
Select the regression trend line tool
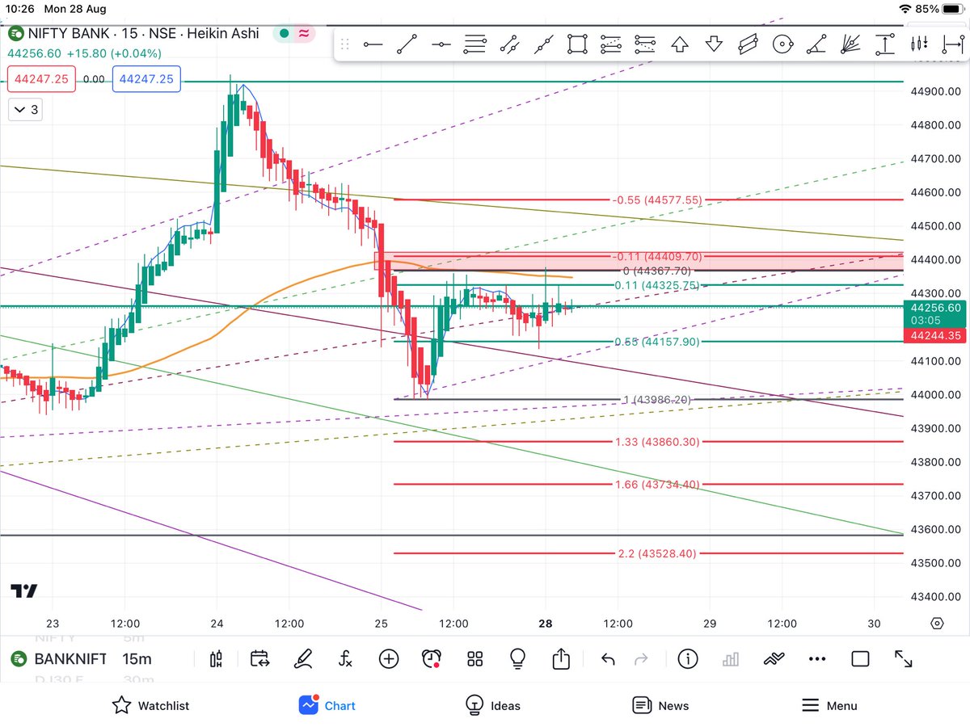[543, 44]
